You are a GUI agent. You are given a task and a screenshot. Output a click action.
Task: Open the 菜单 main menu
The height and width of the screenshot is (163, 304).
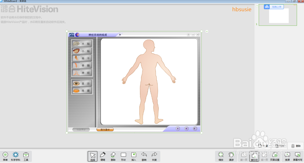point(5,156)
